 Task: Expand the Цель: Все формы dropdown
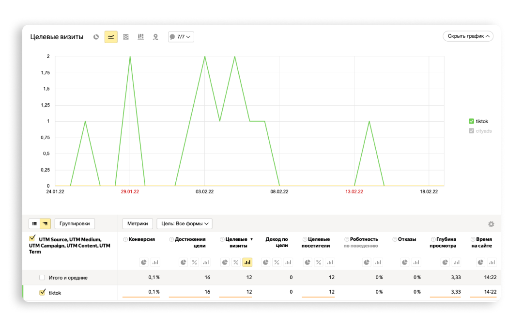[x=185, y=224]
